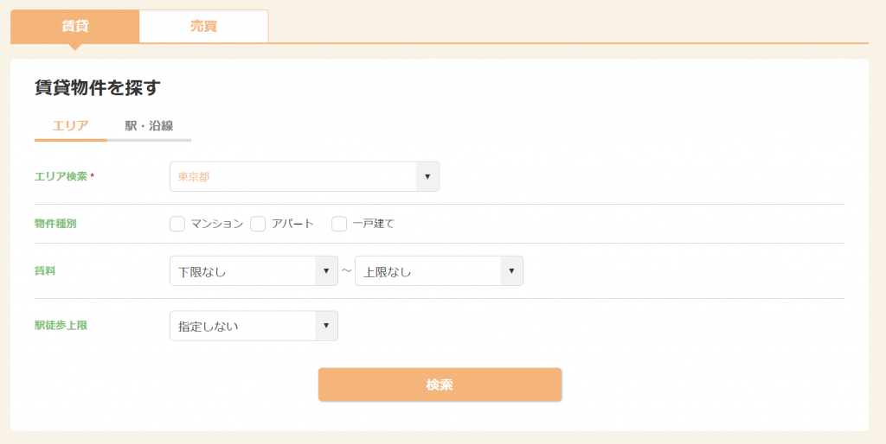The height and width of the screenshot is (444, 886).
Task: Click the arrow icon beside 指定しない
Action: [x=325, y=326]
